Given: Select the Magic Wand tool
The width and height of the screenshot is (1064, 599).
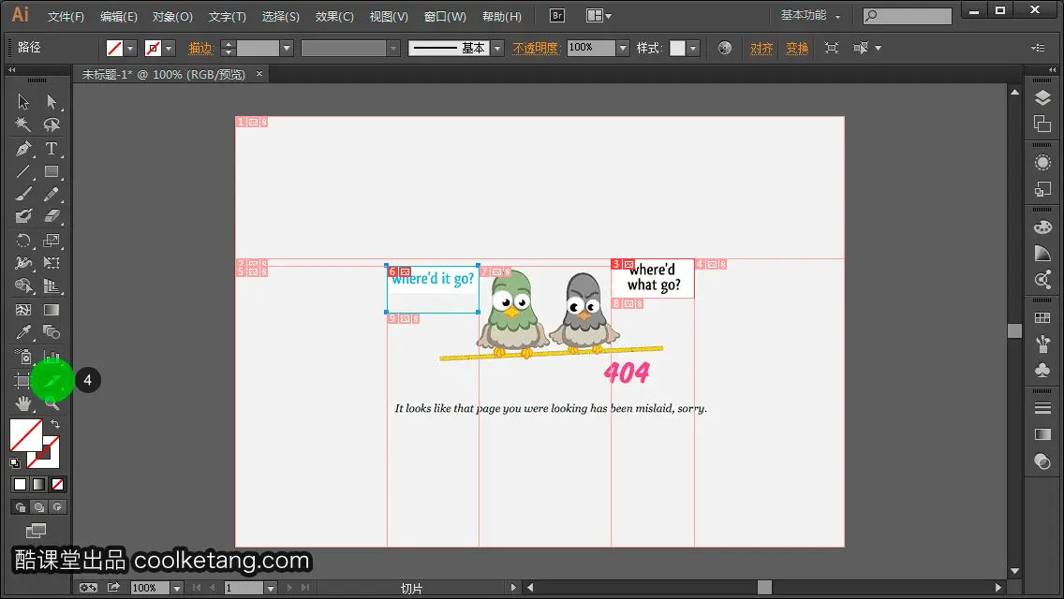Looking at the screenshot, I should coord(23,124).
